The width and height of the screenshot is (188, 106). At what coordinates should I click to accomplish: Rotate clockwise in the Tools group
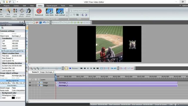coord(86,15)
